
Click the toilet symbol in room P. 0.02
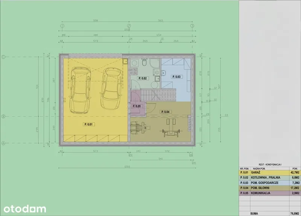(144, 62)
